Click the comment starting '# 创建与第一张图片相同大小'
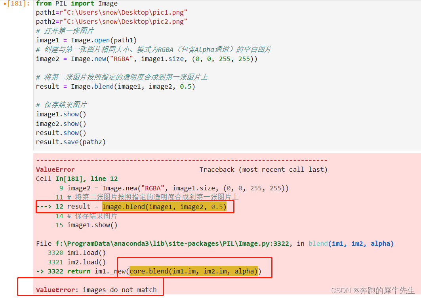 point(154,49)
